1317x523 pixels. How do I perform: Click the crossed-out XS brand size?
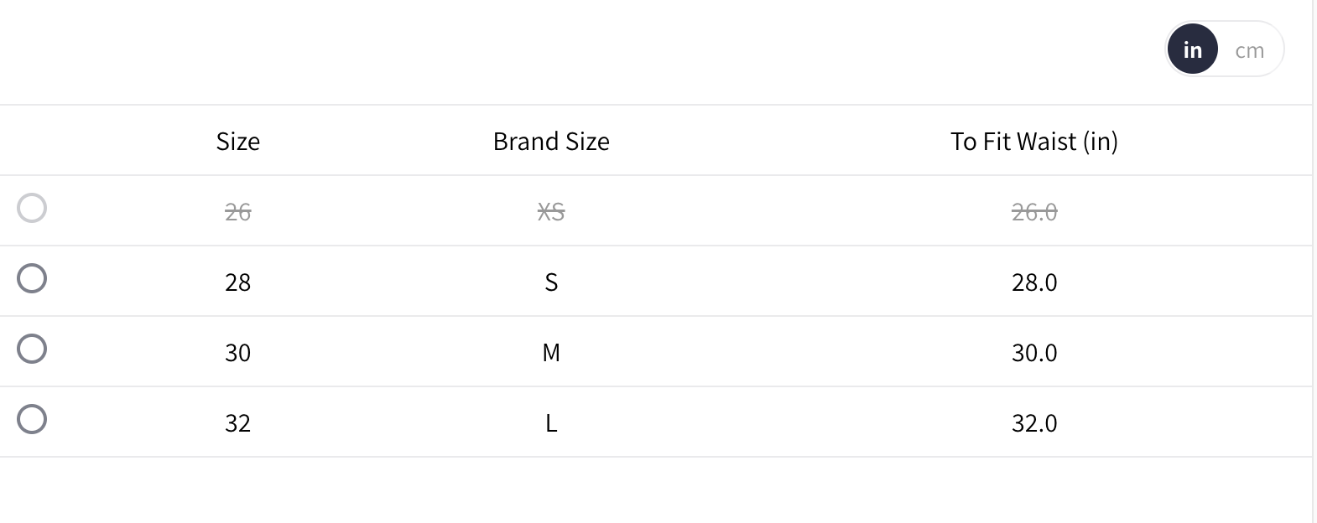551,212
